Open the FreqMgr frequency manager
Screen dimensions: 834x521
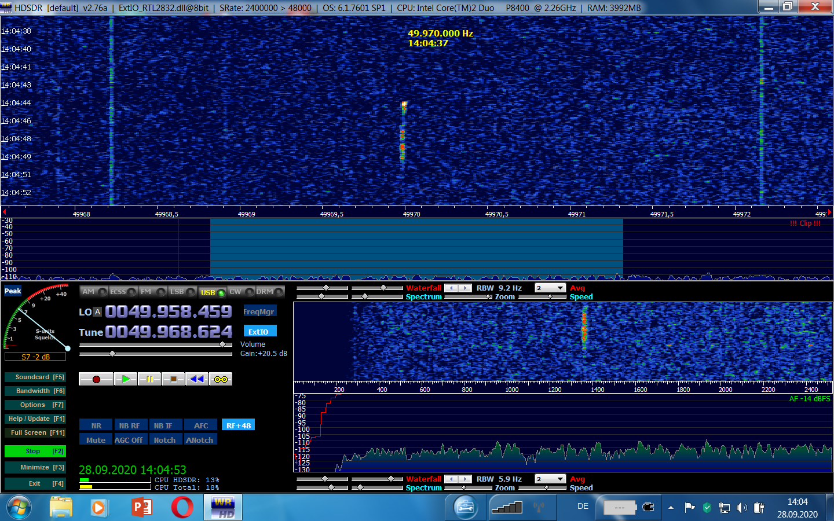[x=259, y=311]
